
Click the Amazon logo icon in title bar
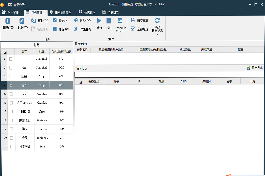[2, 5]
